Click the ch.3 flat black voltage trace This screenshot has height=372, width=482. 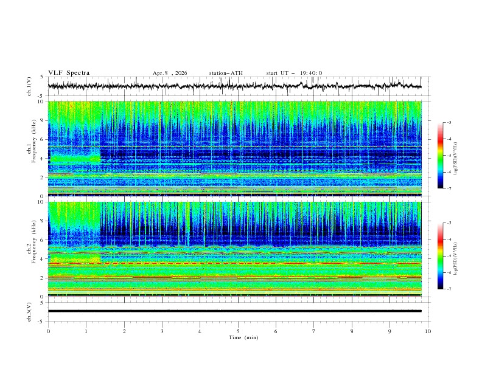[234, 311]
